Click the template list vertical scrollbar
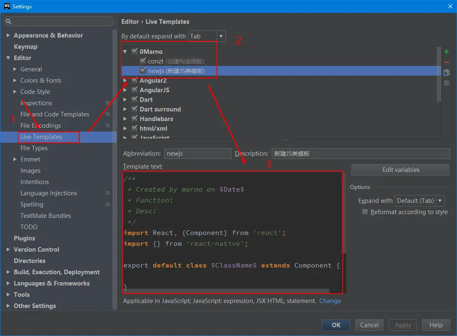This screenshot has width=457, height=336. click(x=439, y=74)
